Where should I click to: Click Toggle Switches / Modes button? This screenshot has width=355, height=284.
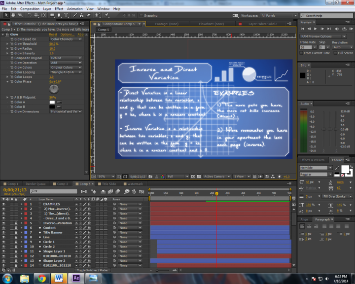tap(92, 270)
